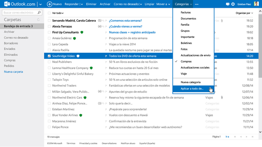Open the Organizar por dropdown
Image resolution: width=262 pixels, height=147 pixels.
244,13
